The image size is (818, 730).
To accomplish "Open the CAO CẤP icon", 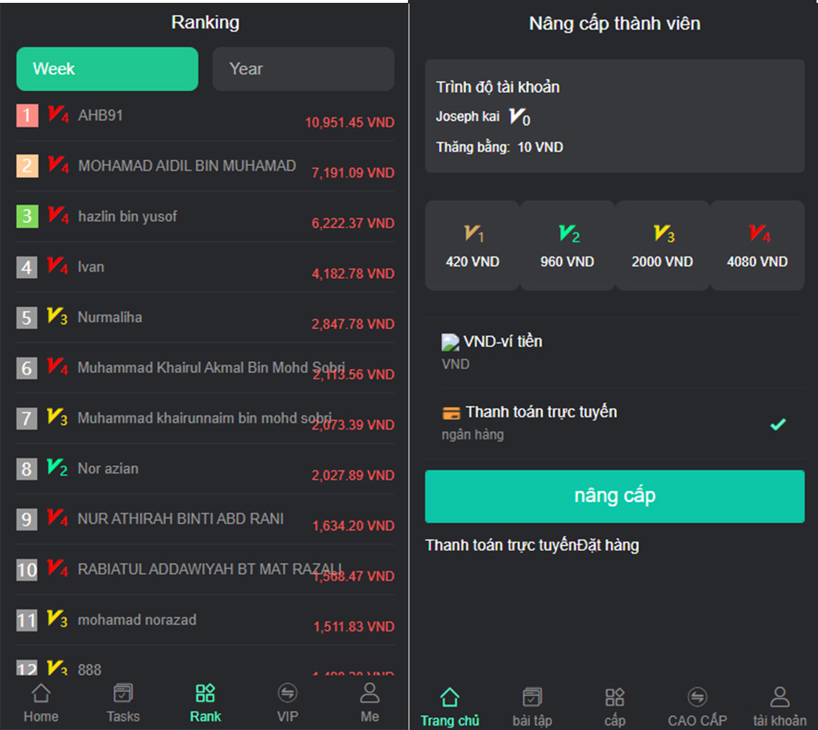I will (697, 697).
